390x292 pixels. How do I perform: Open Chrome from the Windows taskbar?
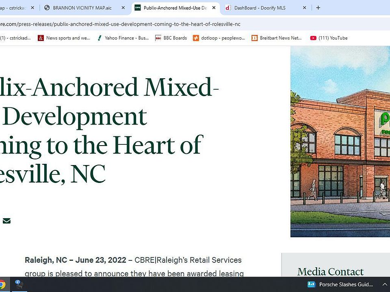[2, 284]
